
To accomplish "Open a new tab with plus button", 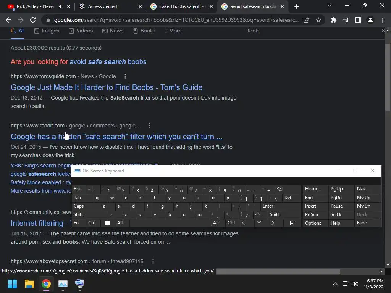I will [296, 6].
